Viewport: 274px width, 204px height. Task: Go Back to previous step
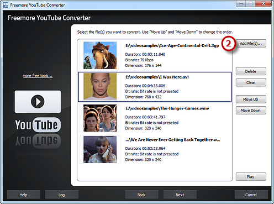coord(141,195)
